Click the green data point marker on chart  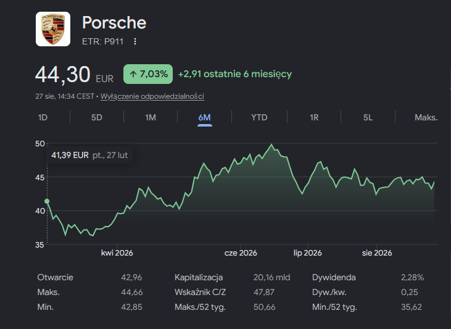click(x=47, y=201)
